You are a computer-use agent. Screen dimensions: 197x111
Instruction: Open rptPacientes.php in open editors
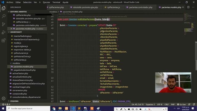(23, 15)
